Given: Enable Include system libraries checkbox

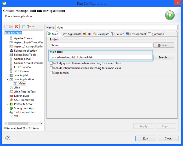Looking at the screenshot, I should coord(51,63).
